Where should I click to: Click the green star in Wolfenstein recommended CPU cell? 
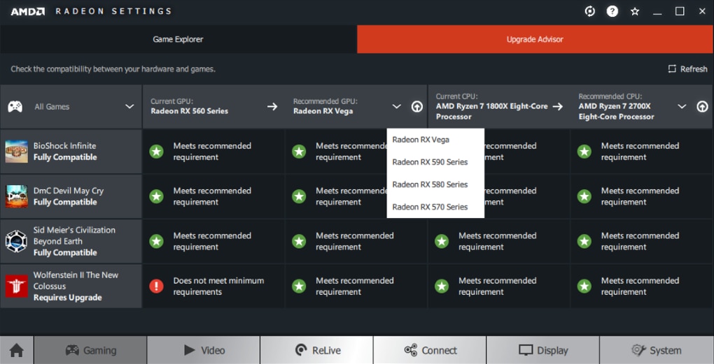point(584,286)
